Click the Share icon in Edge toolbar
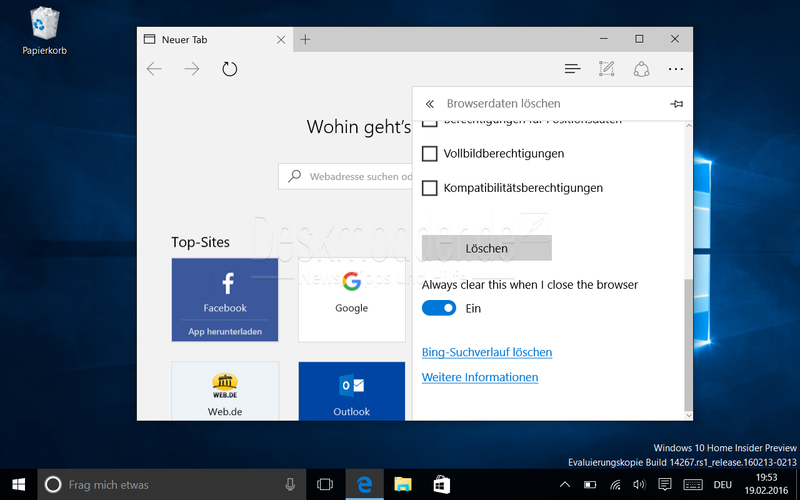 [641, 69]
